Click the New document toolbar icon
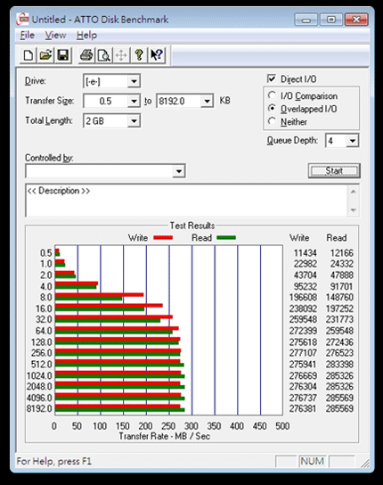The height and width of the screenshot is (485, 383). pyautogui.click(x=29, y=55)
